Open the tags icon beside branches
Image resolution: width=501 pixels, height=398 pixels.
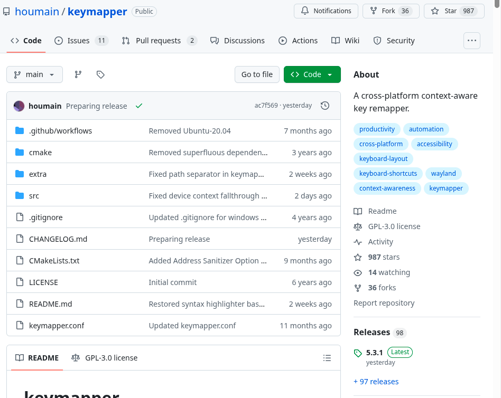click(x=100, y=74)
